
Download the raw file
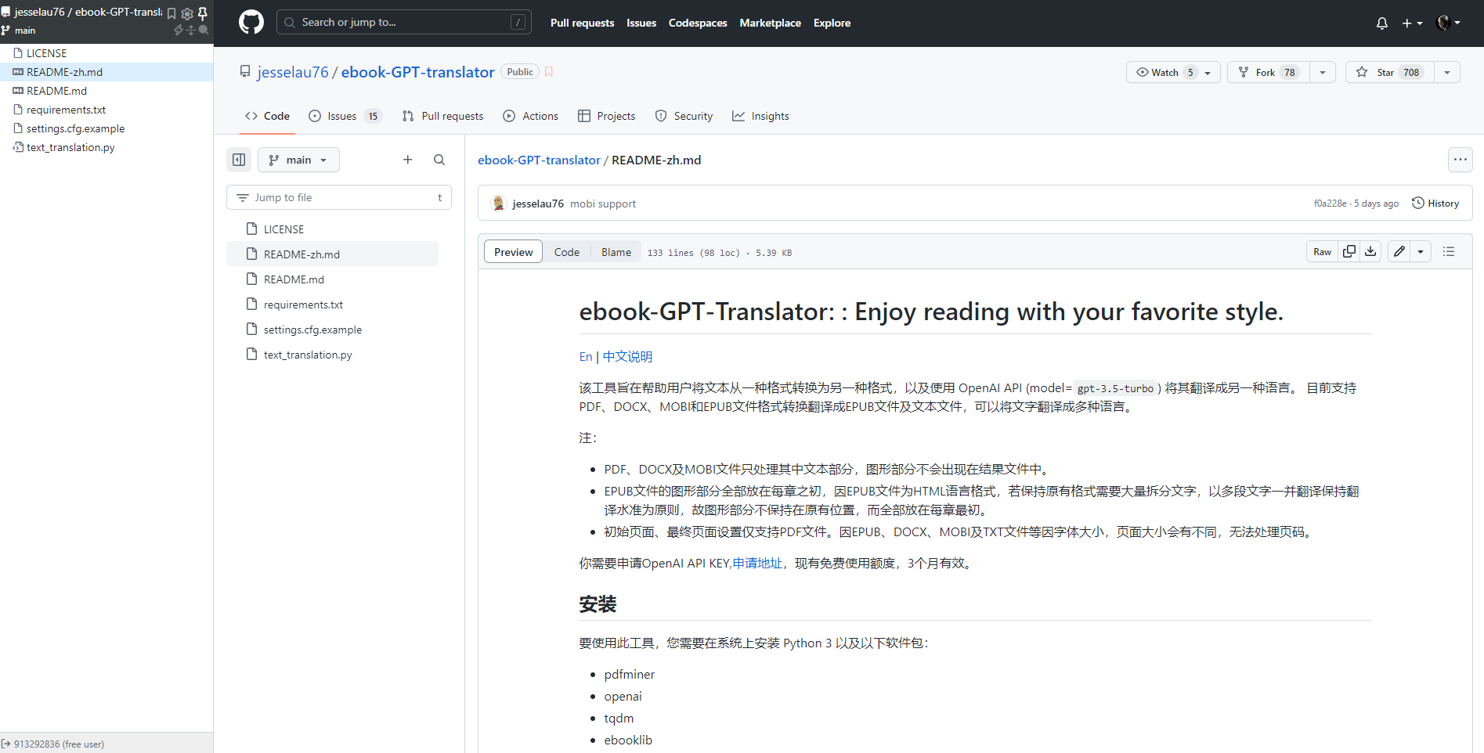tap(1370, 251)
